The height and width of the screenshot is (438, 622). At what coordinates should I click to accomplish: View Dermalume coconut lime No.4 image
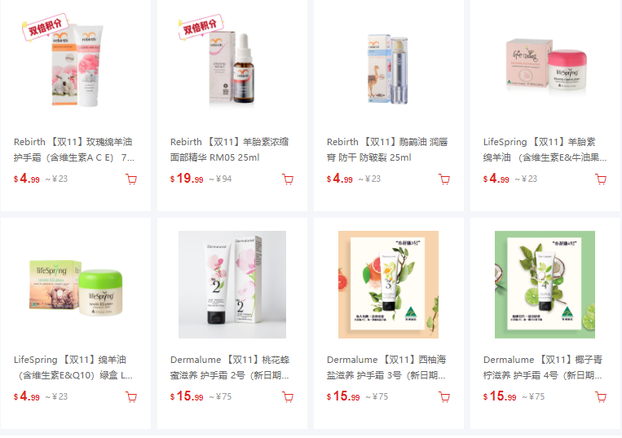pos(545,285)
